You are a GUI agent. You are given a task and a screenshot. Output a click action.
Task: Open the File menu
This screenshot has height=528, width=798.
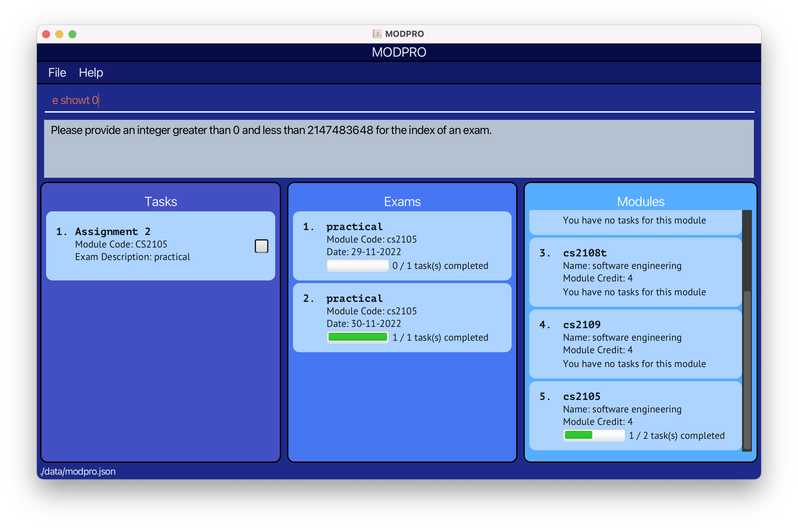tap(57, 73)
